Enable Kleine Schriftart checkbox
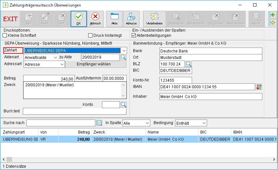 tap(5, 35)
